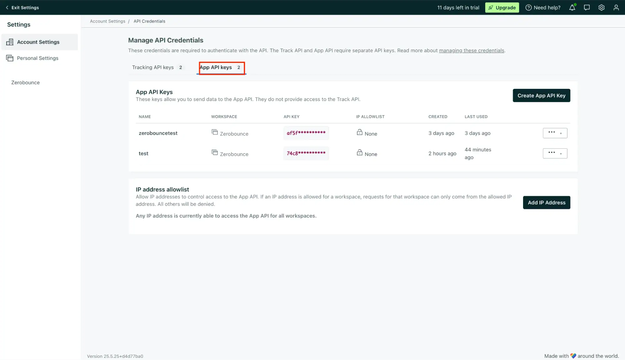Click the rocket icon on the Upgrade button

coord(491,8)
